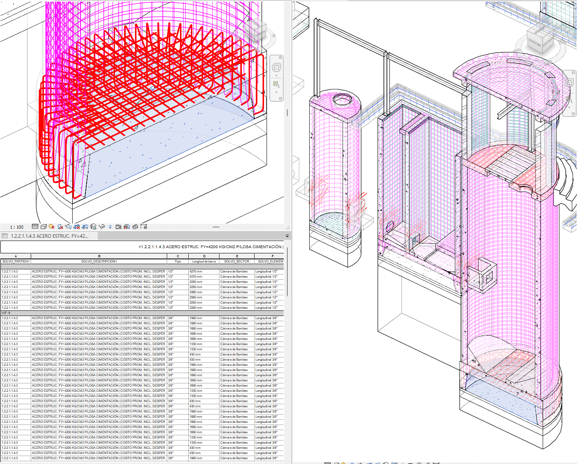The width and height of the screenshot is (577, 464).
Task: Open the Unlocked 3D View house icon
Action: point(93,227)
